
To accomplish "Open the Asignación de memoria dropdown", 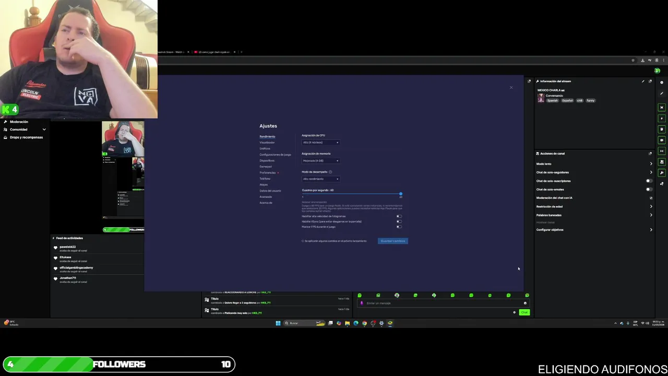I will click(x=321, y=161).
